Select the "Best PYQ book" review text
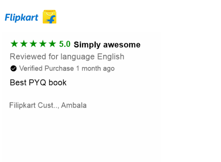Screen dimensions: 221x162 coord(38,83)
